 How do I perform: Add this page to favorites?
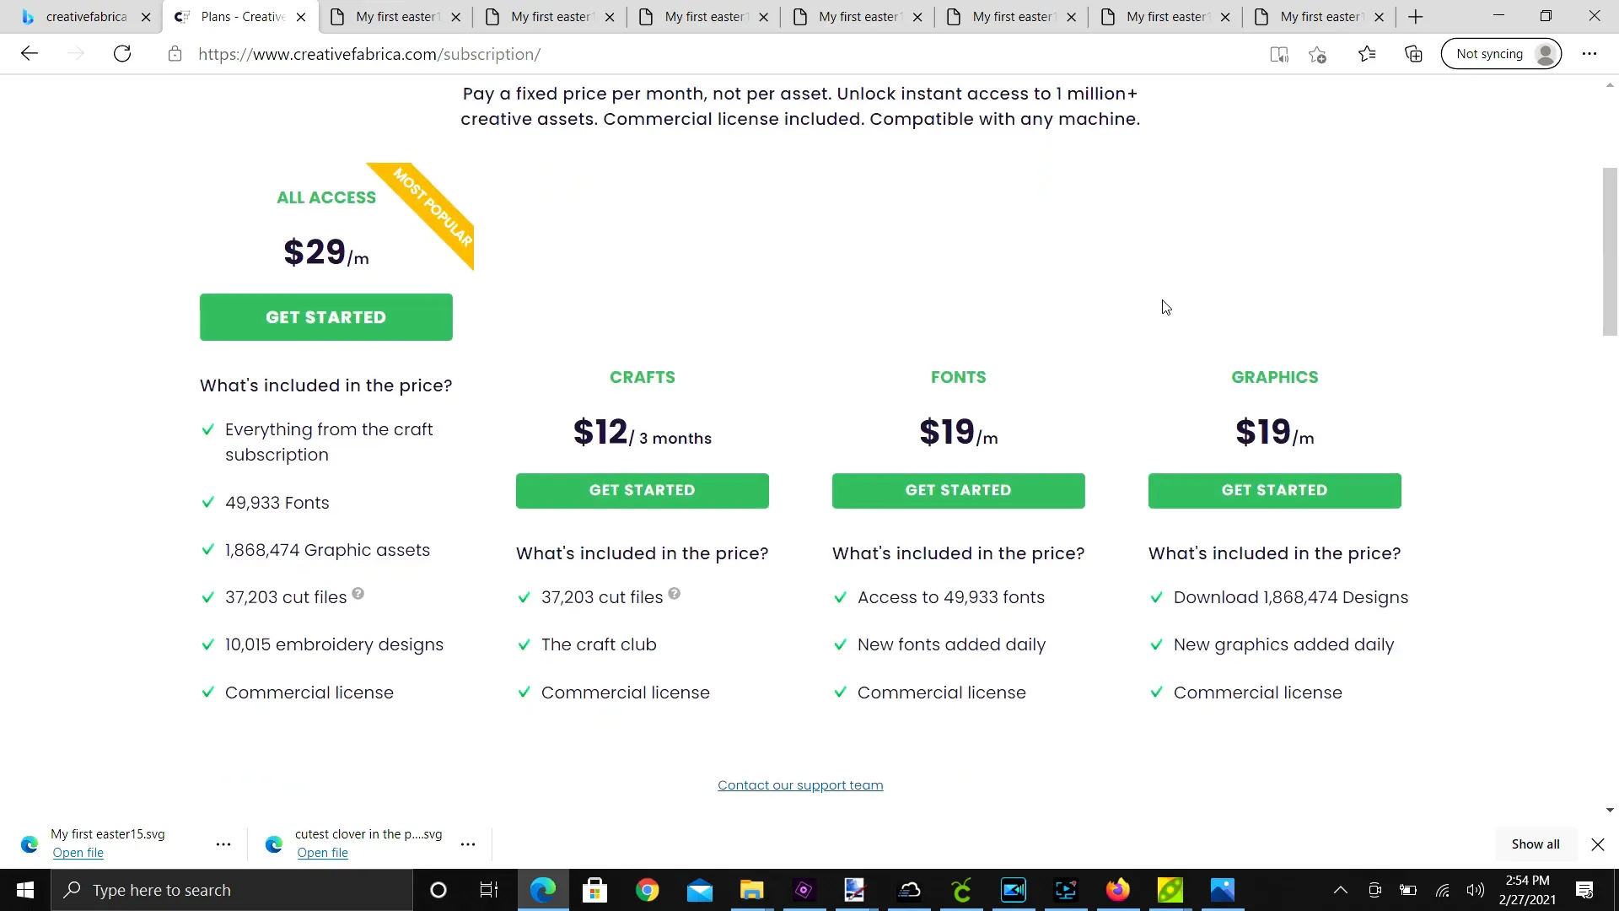(x=1317, y=54)
